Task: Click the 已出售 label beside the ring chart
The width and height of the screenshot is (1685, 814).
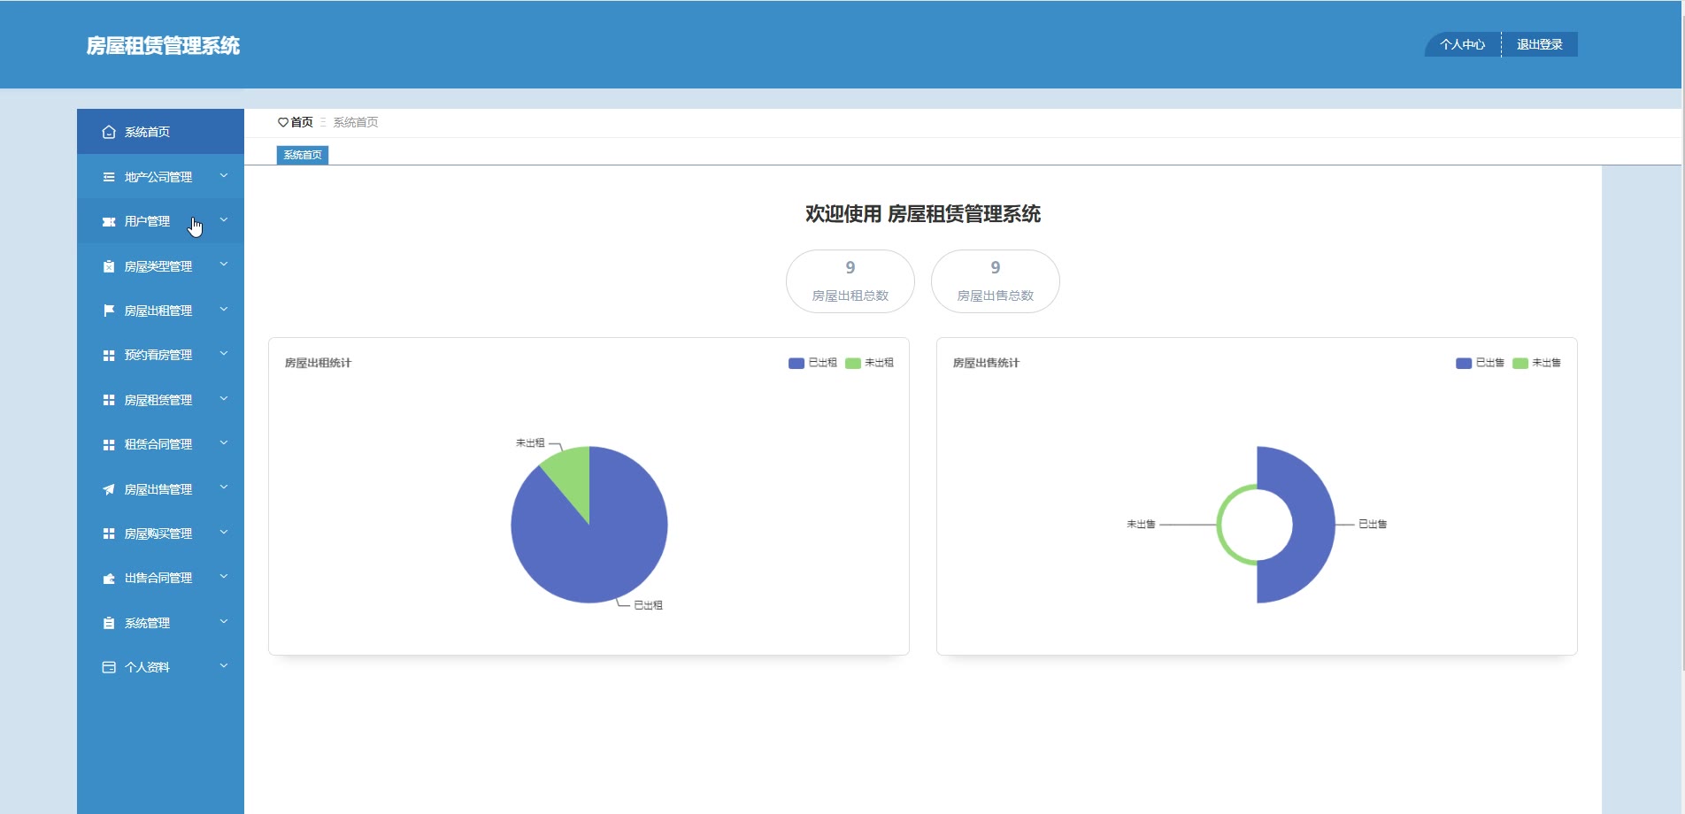Action: tap(1373, 524)
